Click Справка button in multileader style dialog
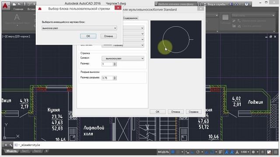Screen dimensions: 280x157 click(193, 112)
